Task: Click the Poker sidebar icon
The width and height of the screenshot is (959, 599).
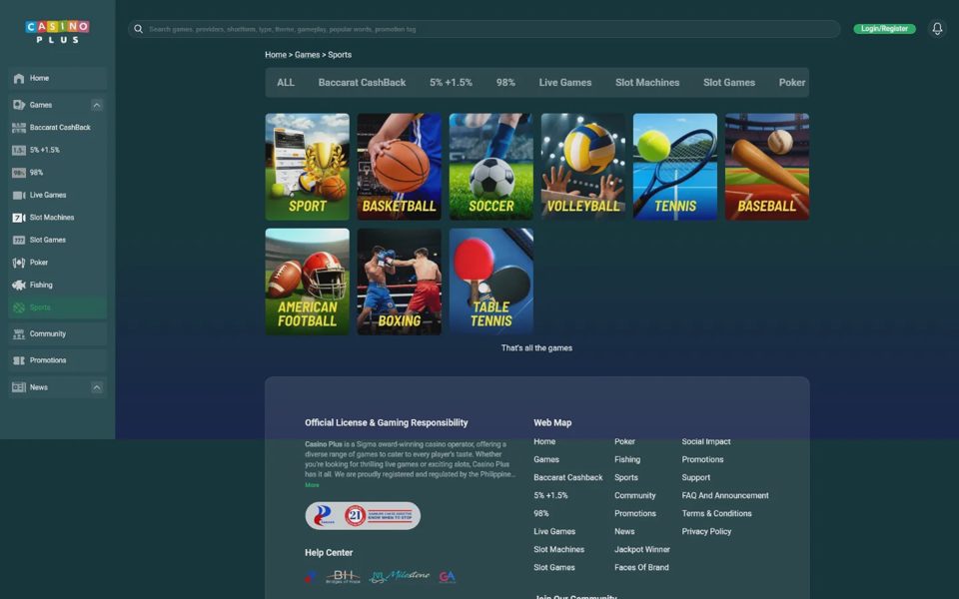Action: pos(19,263)
